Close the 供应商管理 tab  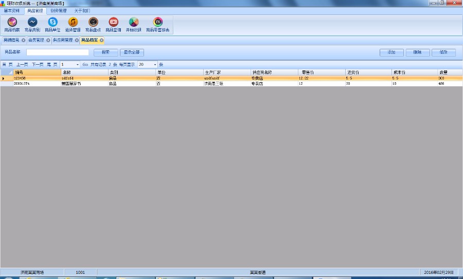click(77, 40)
